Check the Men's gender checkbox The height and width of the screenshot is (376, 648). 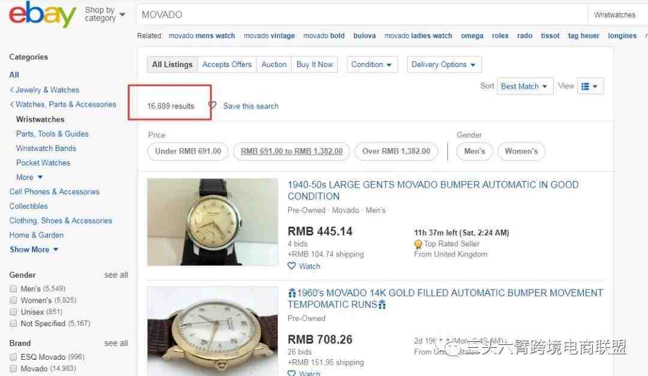[13, 288]
